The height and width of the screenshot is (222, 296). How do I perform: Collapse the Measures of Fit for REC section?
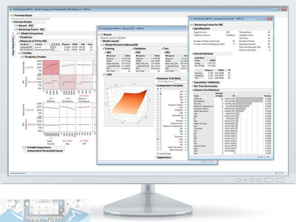[19, 41]
